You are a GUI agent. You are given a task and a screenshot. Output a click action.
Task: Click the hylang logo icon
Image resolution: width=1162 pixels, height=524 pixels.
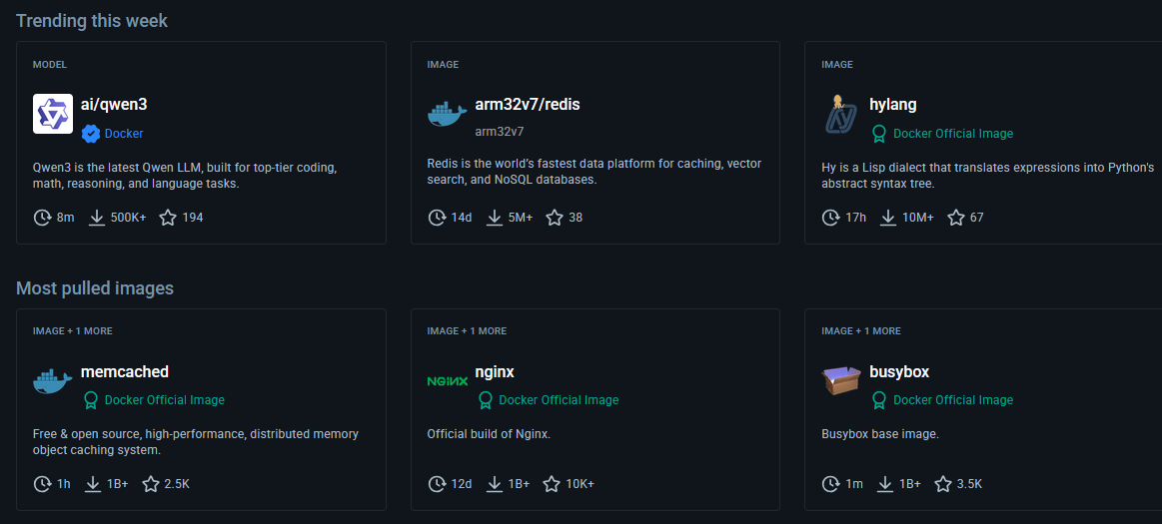[841, 114]
